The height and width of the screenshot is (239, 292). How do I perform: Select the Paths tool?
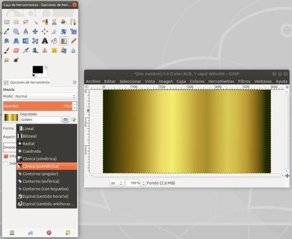point(73,22)
